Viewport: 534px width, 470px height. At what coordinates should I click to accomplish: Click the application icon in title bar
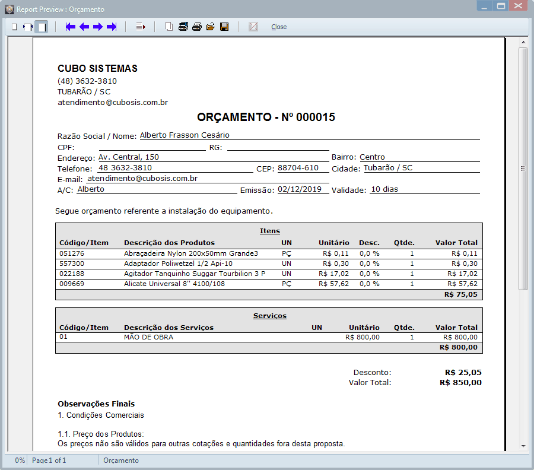click(x=9, y=9)
